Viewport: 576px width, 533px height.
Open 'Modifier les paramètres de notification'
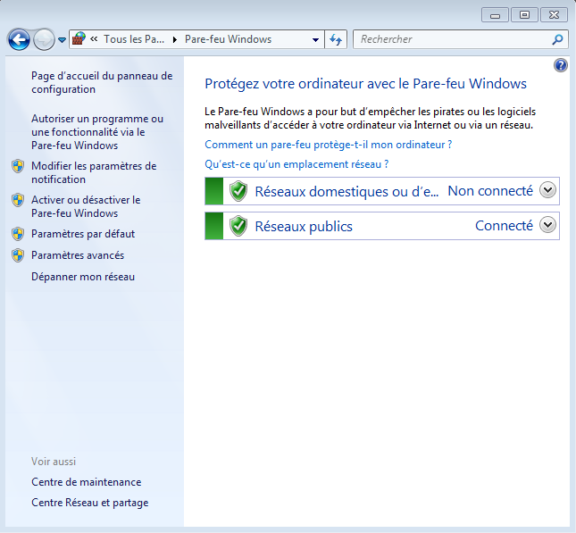coord(94,172)
